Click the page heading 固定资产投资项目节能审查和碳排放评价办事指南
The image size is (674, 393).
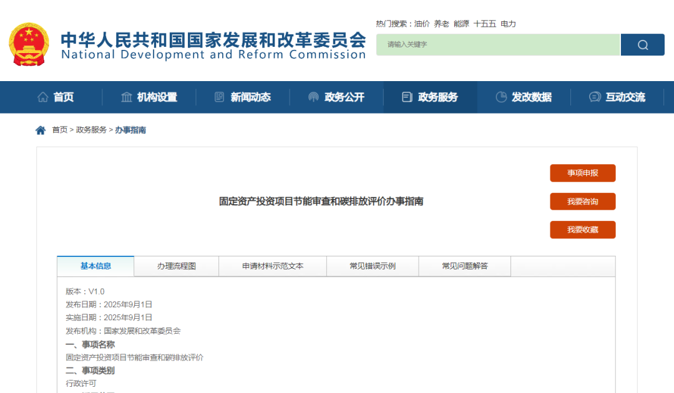(321, 201)
